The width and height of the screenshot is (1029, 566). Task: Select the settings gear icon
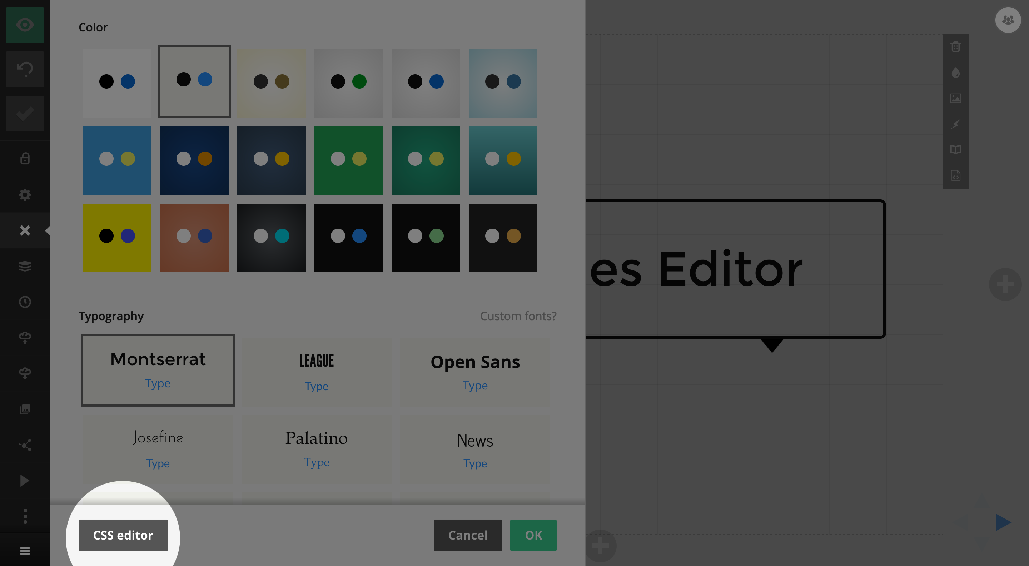click(x=25, y=194)
